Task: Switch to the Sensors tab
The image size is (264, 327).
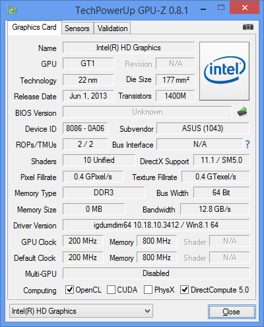Action: point(77,28)
